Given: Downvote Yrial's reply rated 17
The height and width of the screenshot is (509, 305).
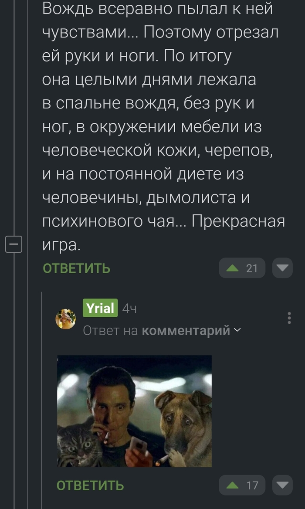Looking at the screenshot, I should [x=283, y=485].
